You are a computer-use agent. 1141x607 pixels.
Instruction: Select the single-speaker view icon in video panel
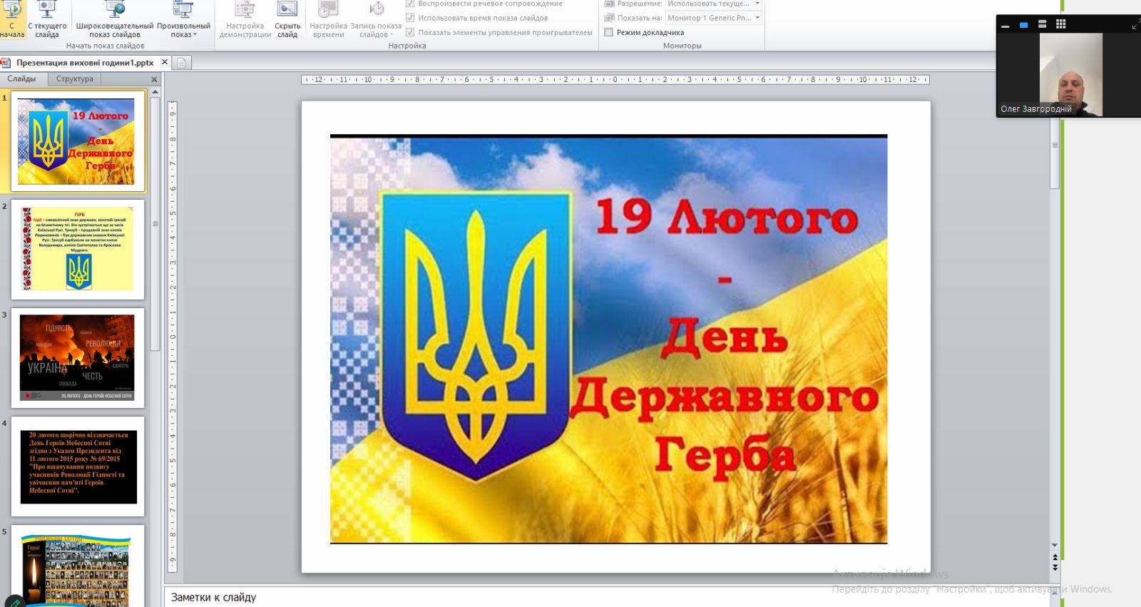[1023, 25]
